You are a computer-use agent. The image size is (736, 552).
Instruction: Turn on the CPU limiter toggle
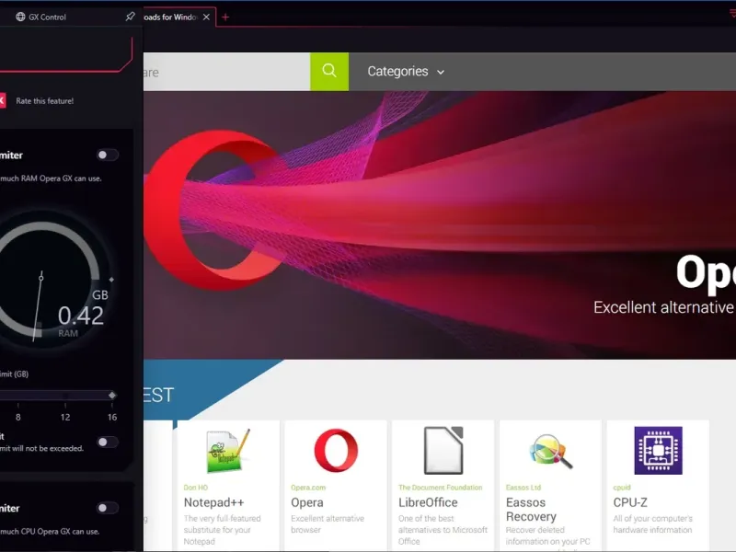point(108,508)
